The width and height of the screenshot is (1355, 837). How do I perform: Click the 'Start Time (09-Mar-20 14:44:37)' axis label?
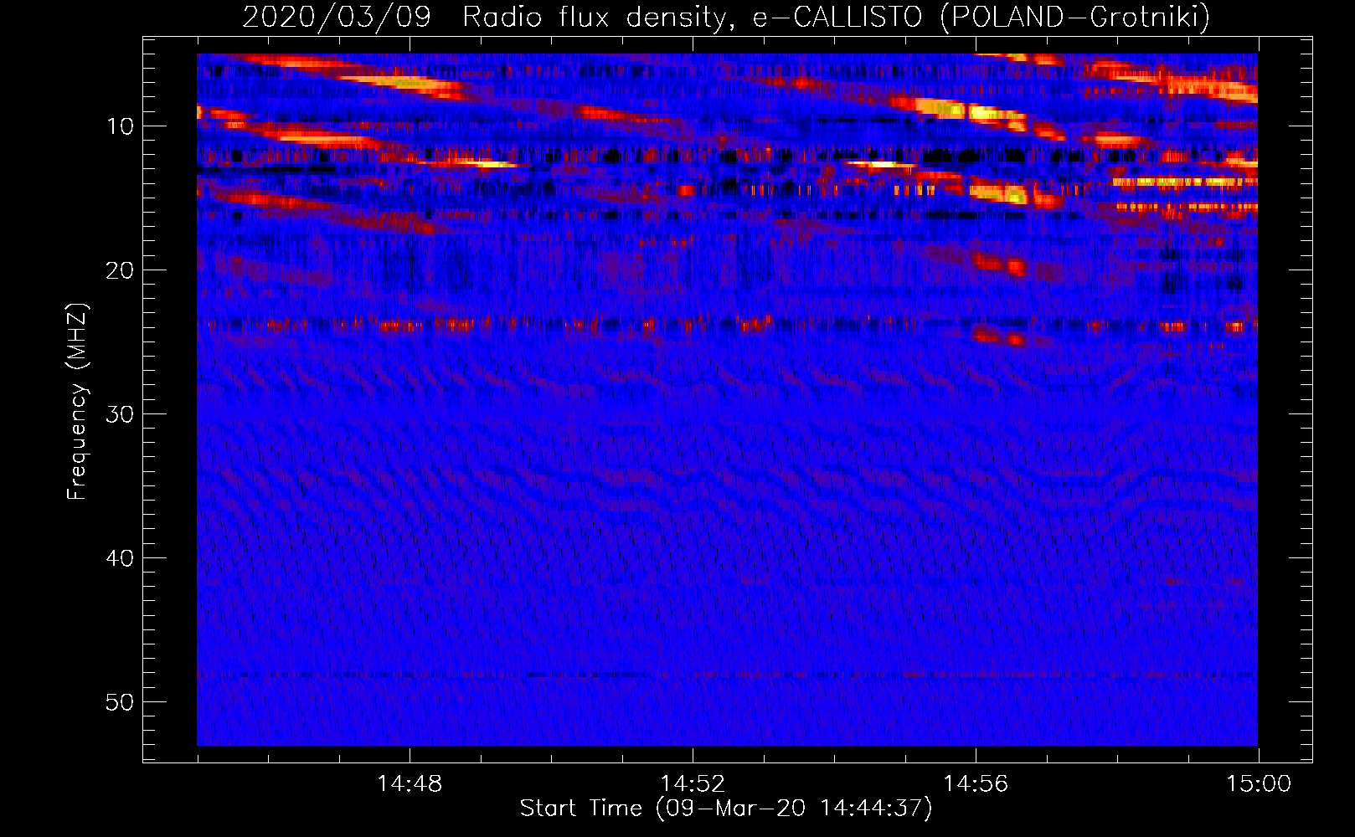coord(726,808)
